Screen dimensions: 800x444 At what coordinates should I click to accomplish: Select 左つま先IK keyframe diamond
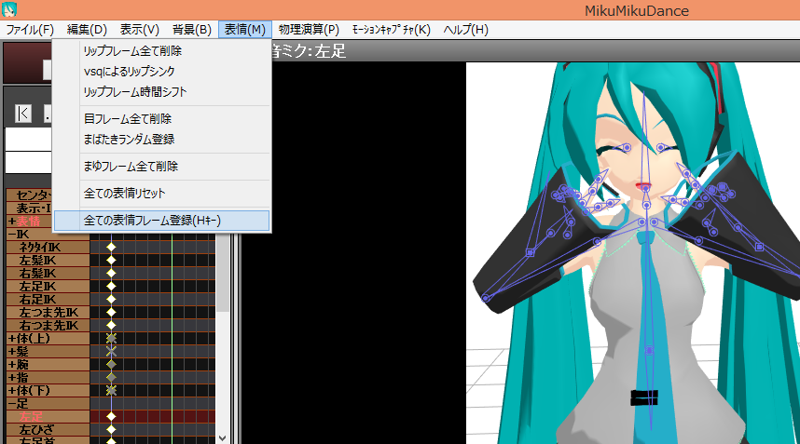(111, 313)
